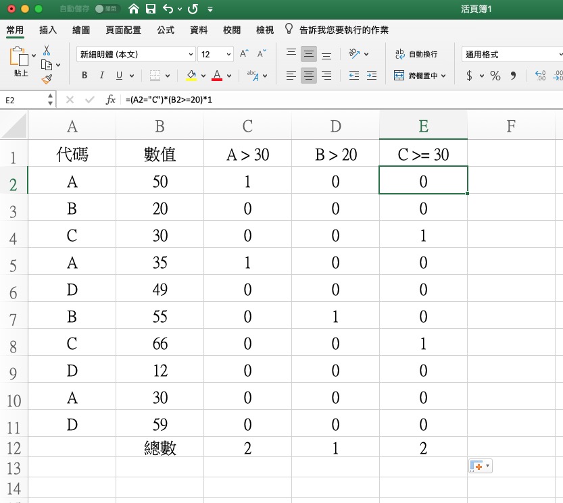
Task: Apply percent style with % icon
Action: click(x=495, y=76)
